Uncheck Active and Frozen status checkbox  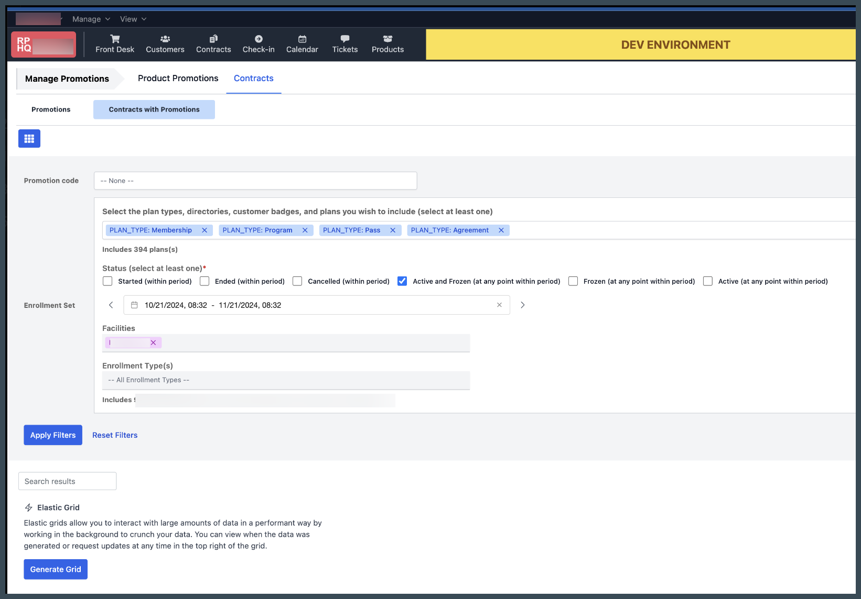[402, 281]
